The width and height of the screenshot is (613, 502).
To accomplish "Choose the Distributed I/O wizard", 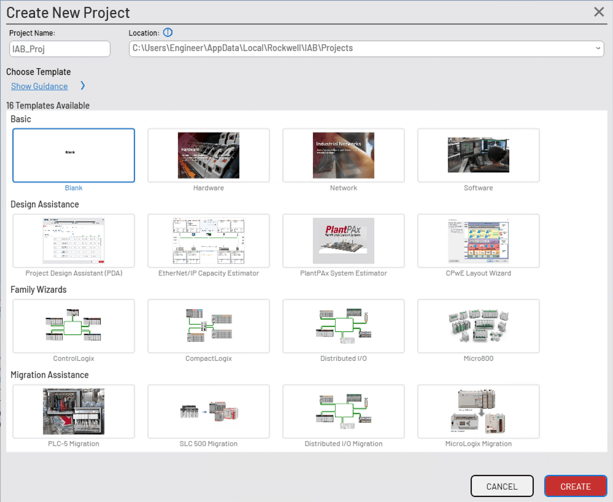I will (344, 326).
